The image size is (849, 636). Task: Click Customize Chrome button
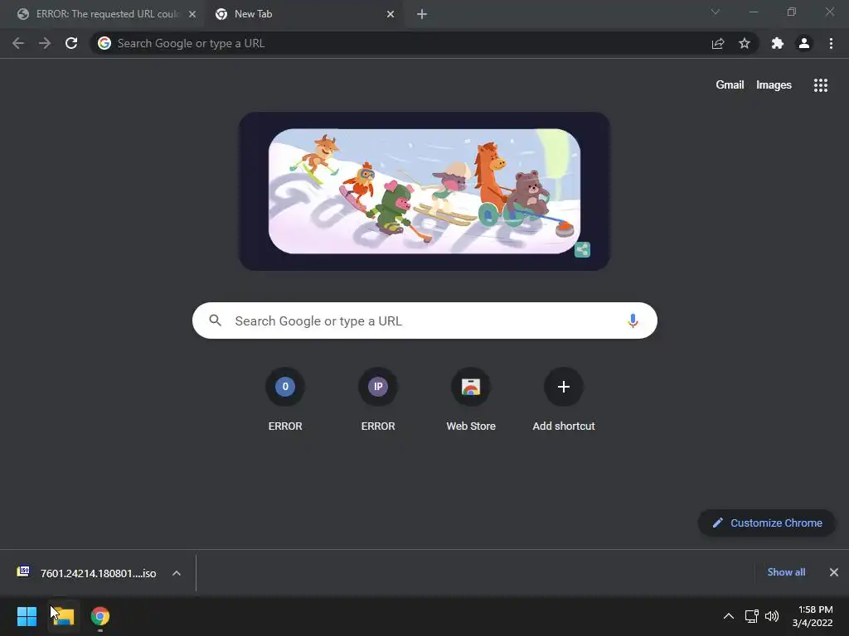pos(767,523)
